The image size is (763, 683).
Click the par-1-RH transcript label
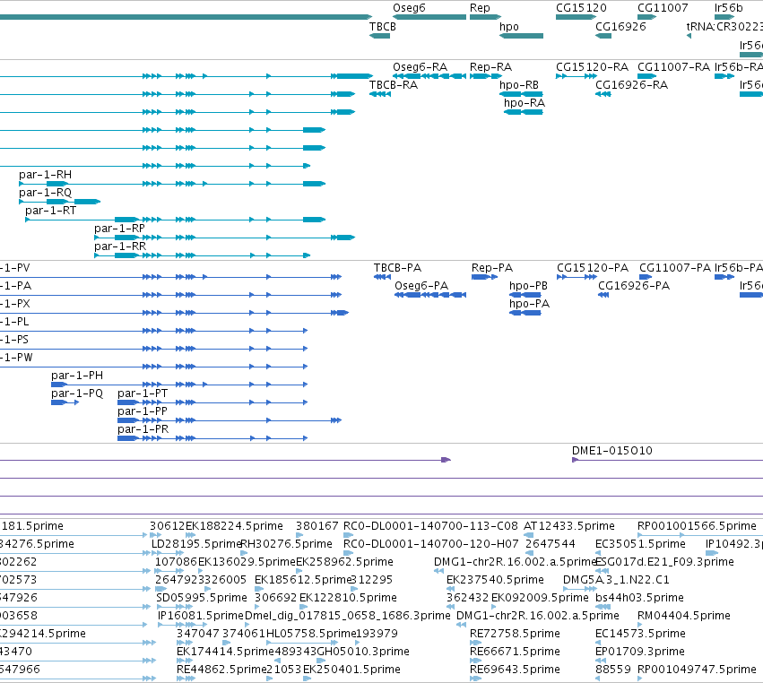coord(45,174)
